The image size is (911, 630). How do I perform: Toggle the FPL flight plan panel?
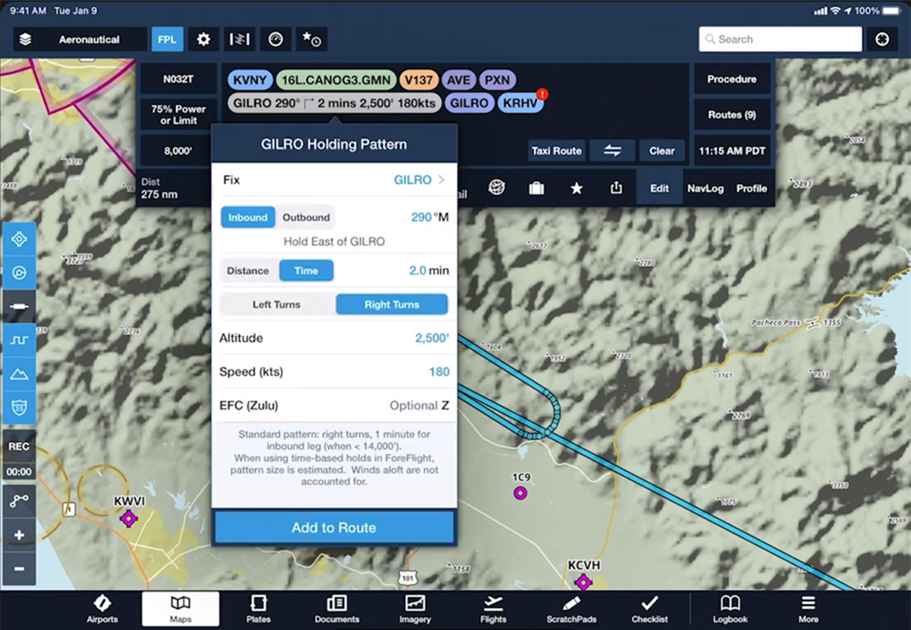tap(167, 39)
